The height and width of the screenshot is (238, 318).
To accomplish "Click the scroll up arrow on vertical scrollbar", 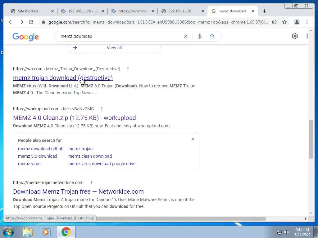I will tap(311, 31).
